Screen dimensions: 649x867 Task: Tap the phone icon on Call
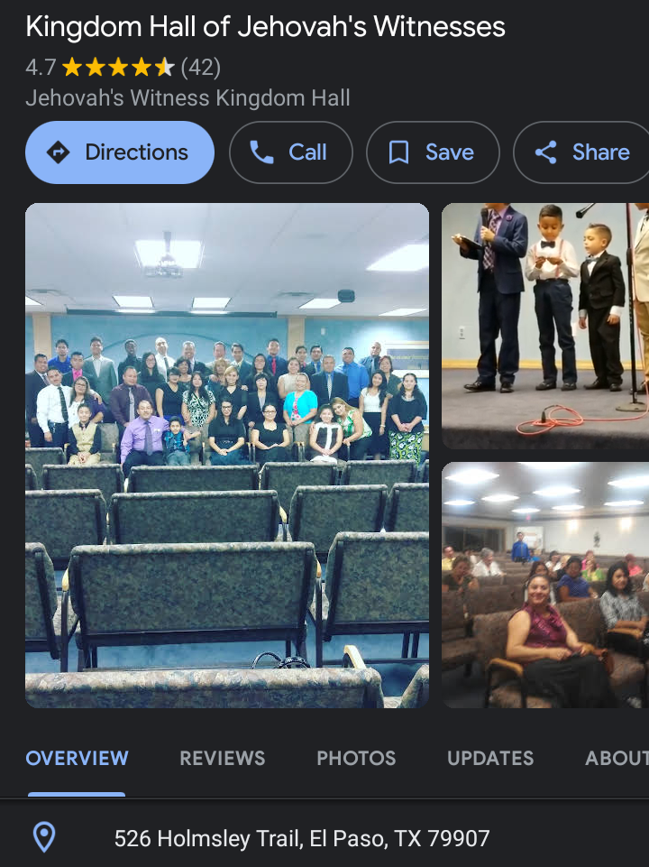261,152
